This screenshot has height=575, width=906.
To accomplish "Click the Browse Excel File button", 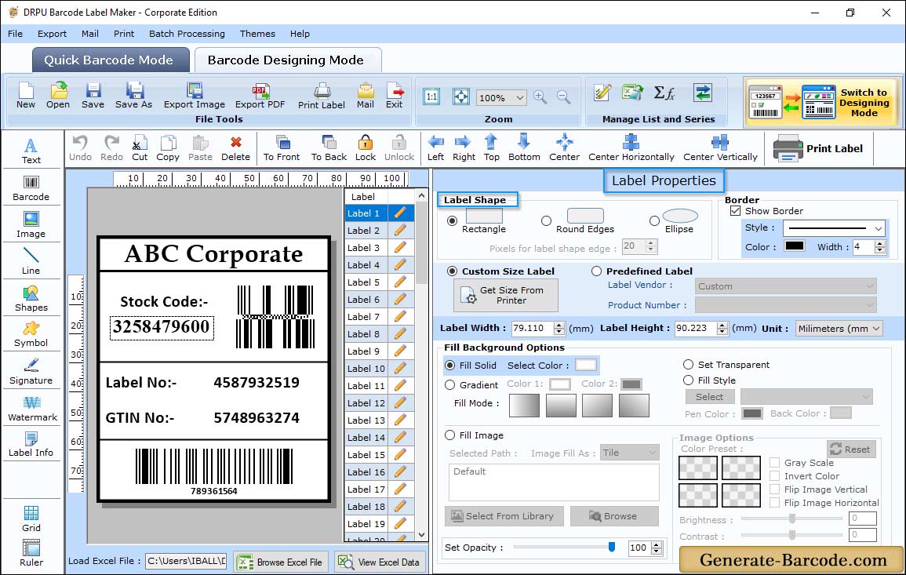I will 281,562.
